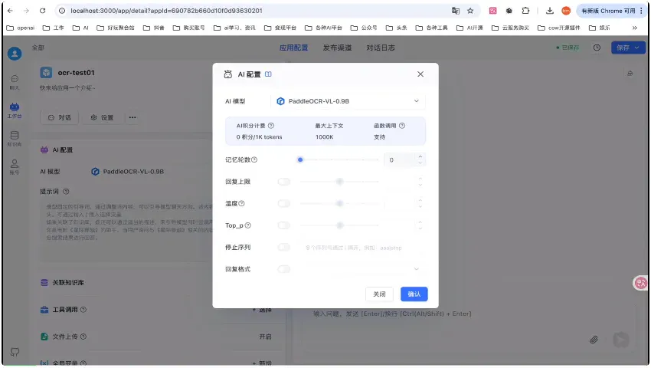The width and height of the screenshot is (651, 368).
Task: Click the 保存 dropdown button
Action: tap(628, 48)
